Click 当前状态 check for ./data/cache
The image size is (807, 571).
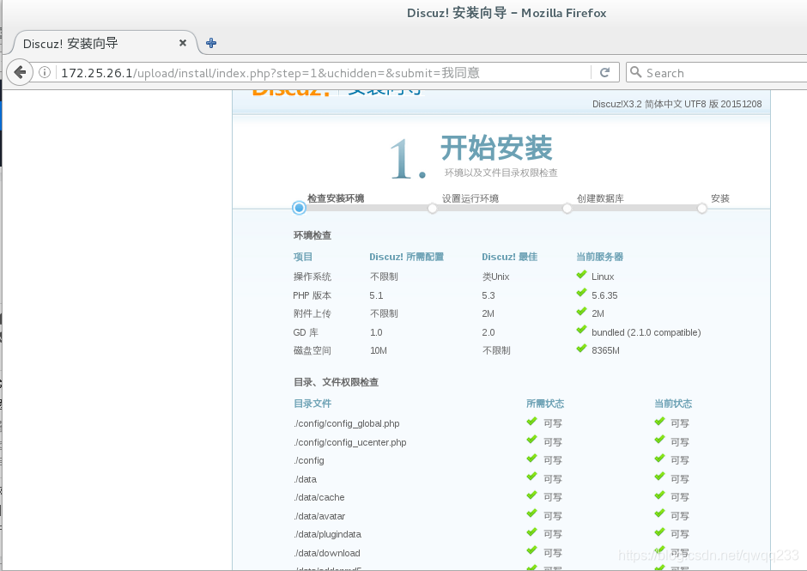click(x=660, y=495)
